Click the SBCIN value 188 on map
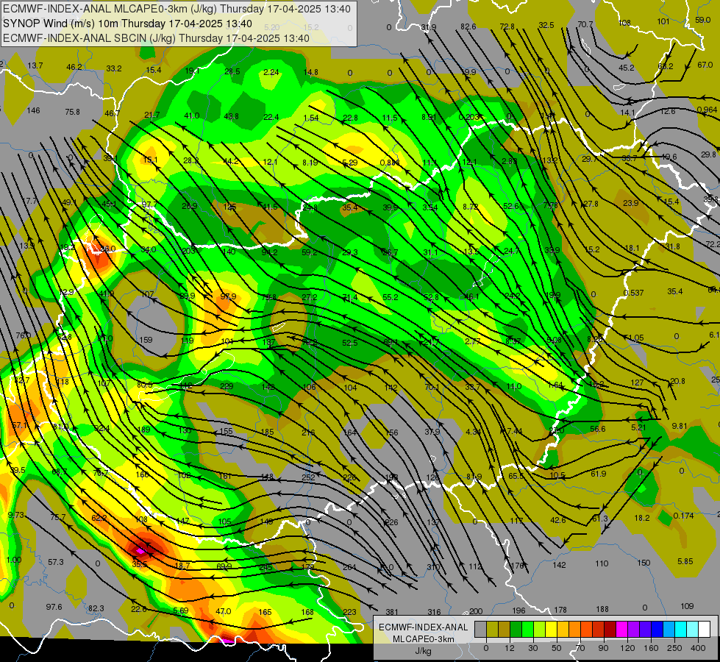The width and height of the screenshot is (720, 662). (x=602, y=609)
